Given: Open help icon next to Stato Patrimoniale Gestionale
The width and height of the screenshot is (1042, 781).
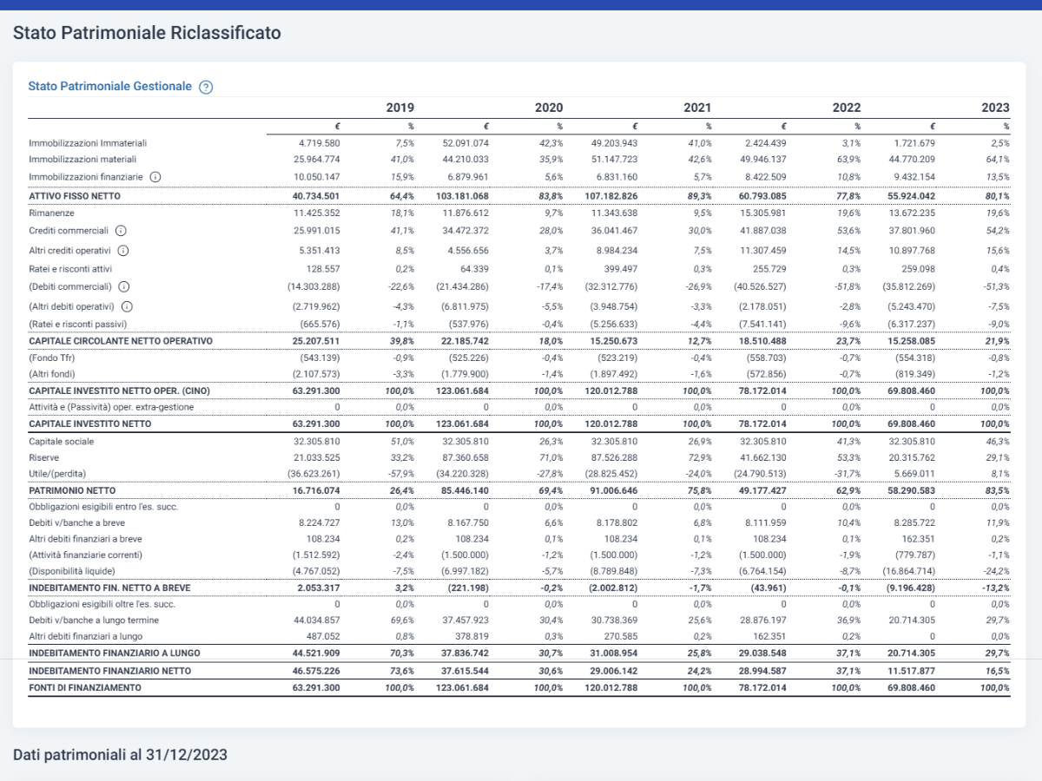Looking at the screenshot, I should coord(206,87).
